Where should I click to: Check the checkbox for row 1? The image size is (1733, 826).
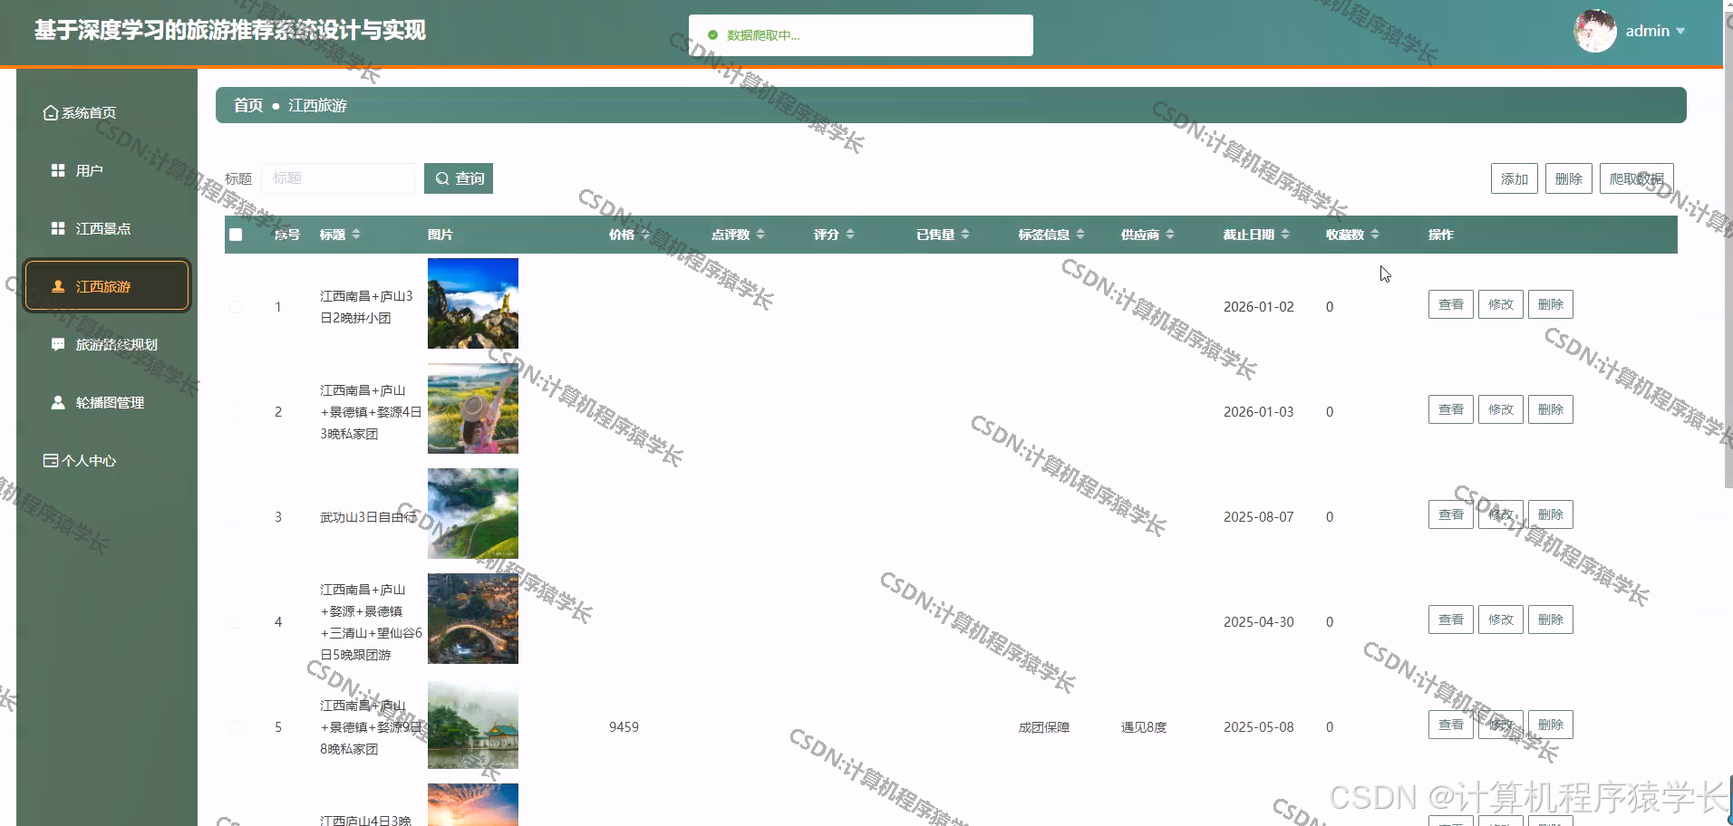point(236,307)
